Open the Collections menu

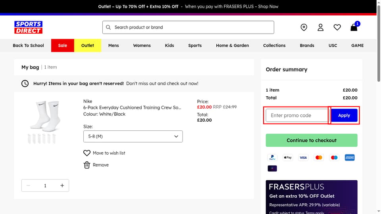274,45
